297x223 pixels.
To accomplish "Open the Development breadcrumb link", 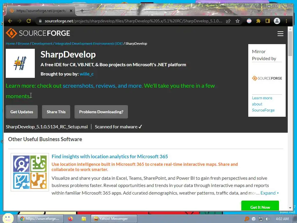I will pos(42,44).
